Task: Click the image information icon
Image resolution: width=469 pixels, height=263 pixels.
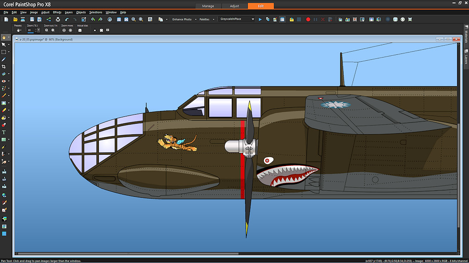Action: pos(110,19)
